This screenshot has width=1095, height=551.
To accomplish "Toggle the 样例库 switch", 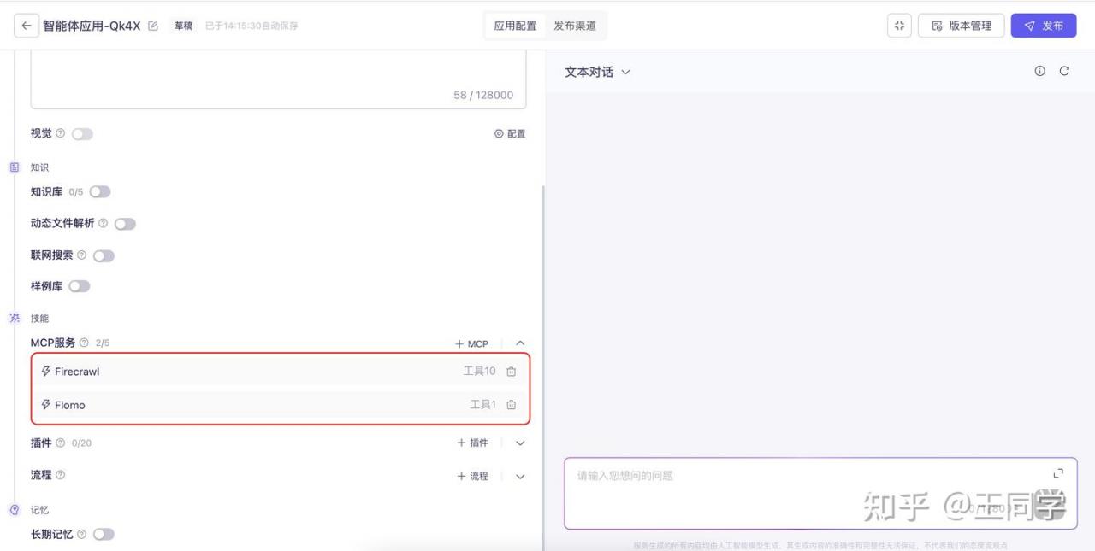I will click(x=80, y=286).
